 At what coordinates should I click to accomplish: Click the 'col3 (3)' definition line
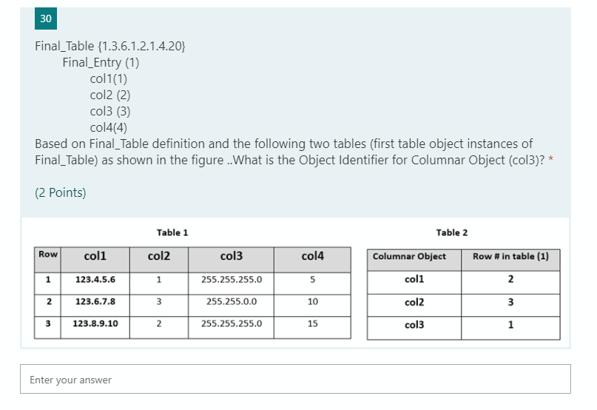tap(110, 111)
